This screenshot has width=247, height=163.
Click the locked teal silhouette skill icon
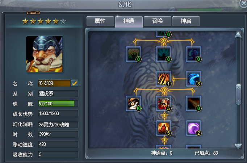pyautogui.click(x=164, y=54)
